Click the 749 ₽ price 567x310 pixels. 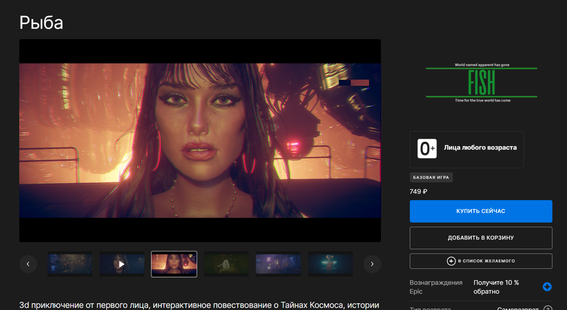(x=418, y=192)
